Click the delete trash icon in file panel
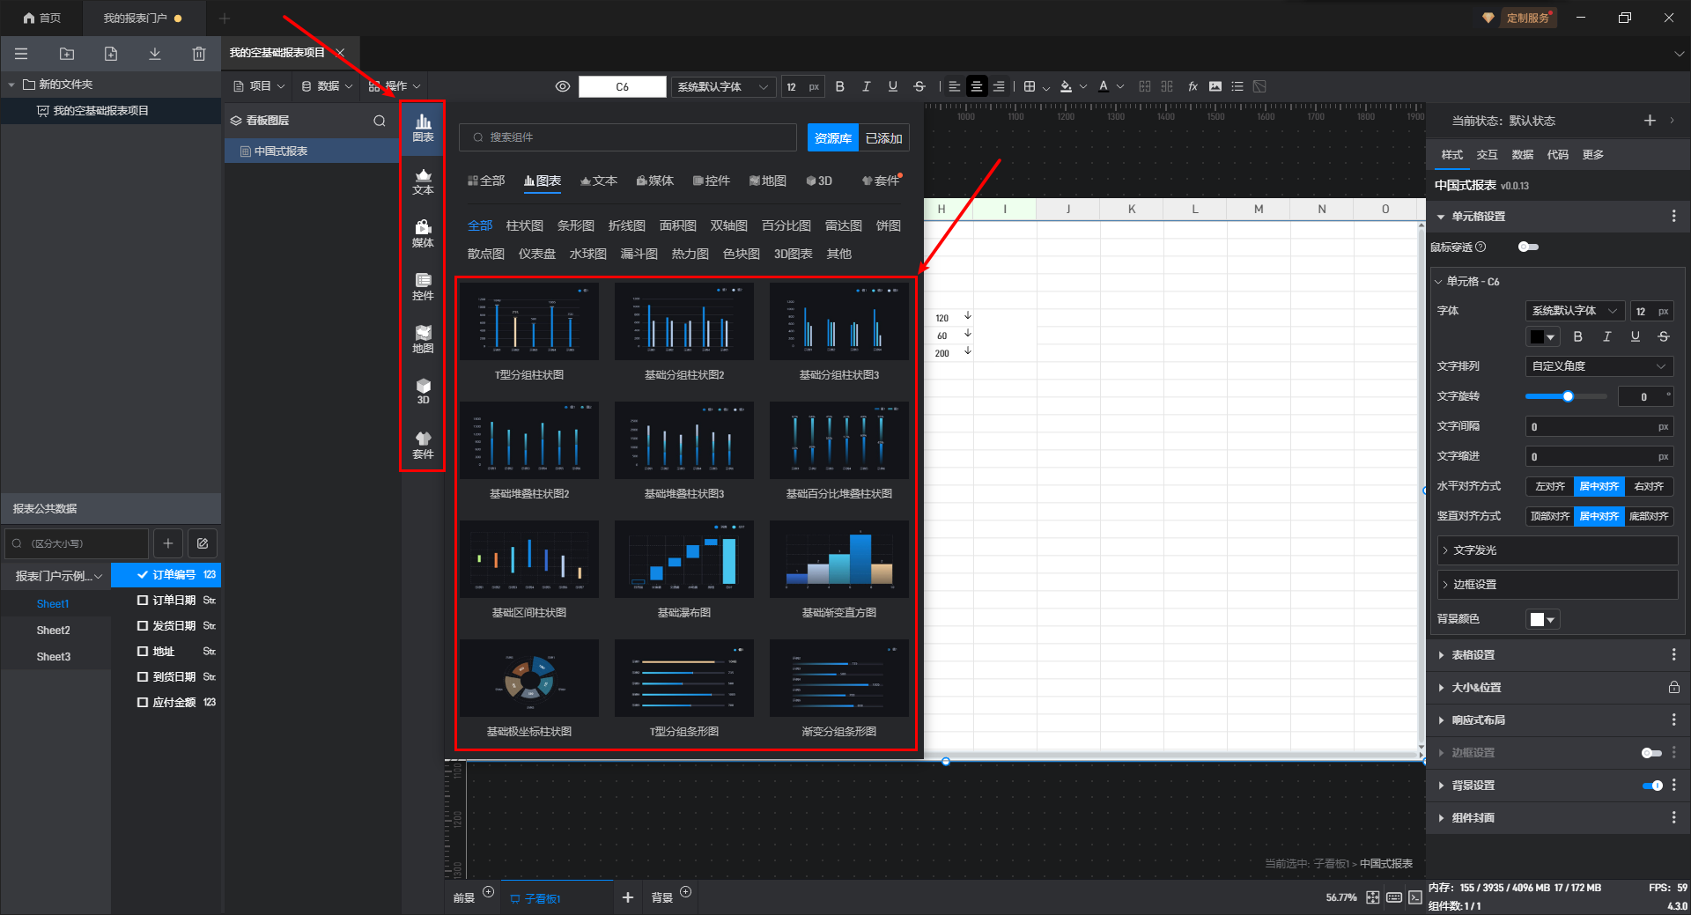The width and height of the screenshot is (1691, 915). point(199,54)
